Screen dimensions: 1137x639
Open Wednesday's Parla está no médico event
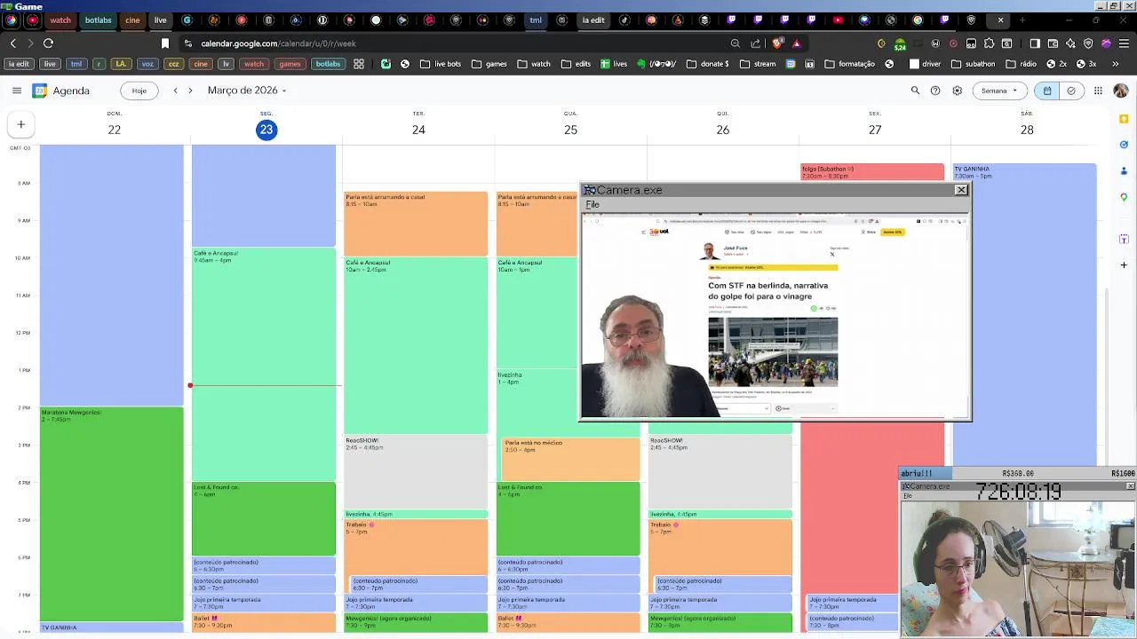(x=570, y=459)
